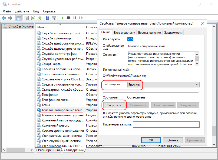This screenshot has width=218, height=160.
Task: Click the Properties icon in the toolbar
Action: pos(27,18)
